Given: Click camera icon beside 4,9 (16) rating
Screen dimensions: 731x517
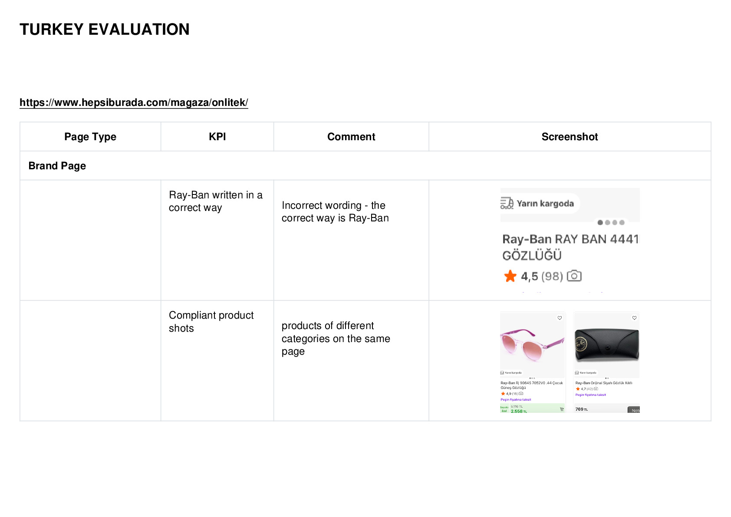Looking at the screenshot, I should [521, 394].
